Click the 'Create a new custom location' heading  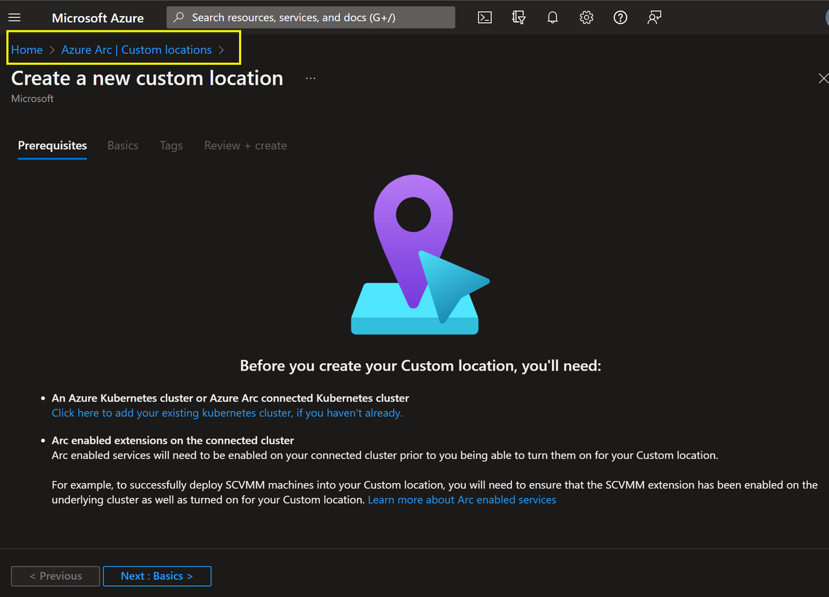click(x=147, y=79)
